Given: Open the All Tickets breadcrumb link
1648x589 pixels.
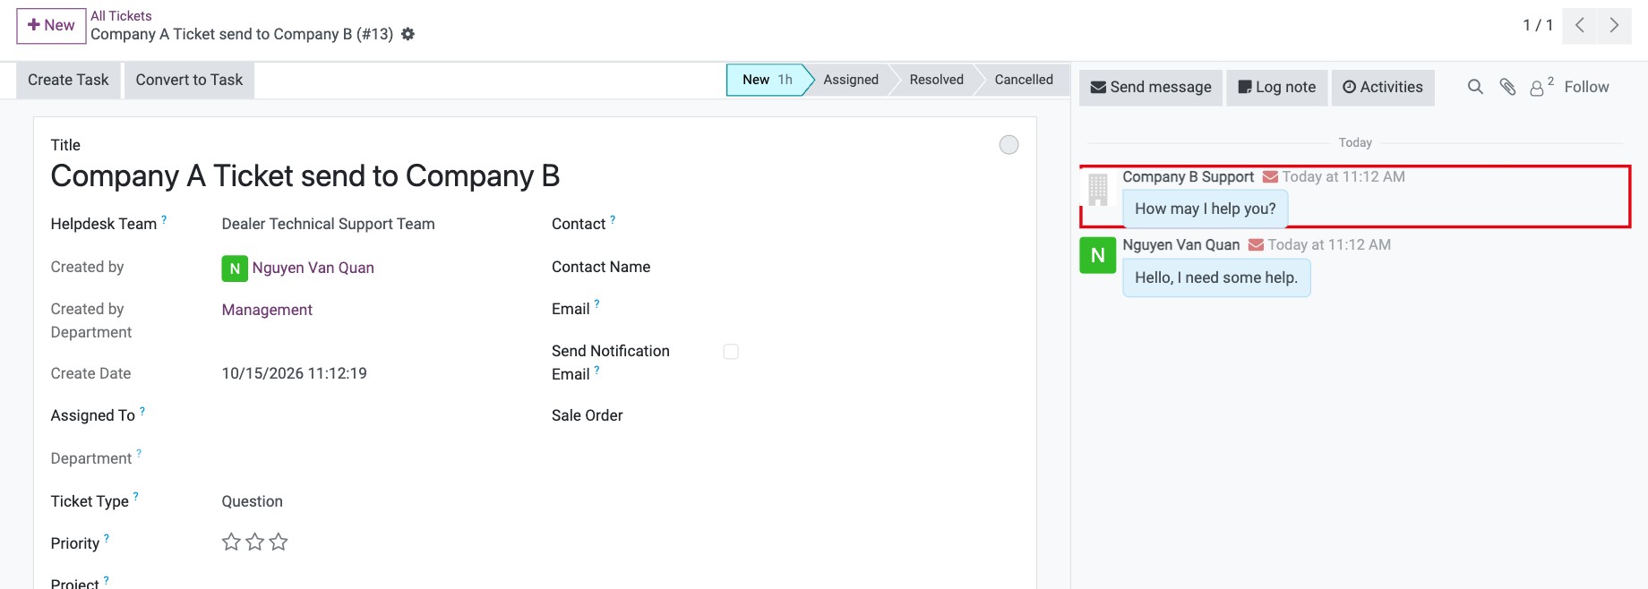Looking at the screenshot, I should [x=121, y=16].
